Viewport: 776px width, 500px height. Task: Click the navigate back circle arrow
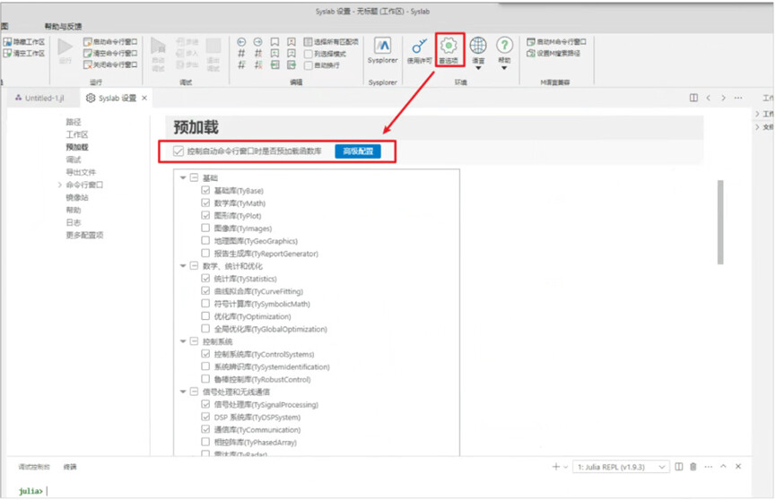click(241, 42)
